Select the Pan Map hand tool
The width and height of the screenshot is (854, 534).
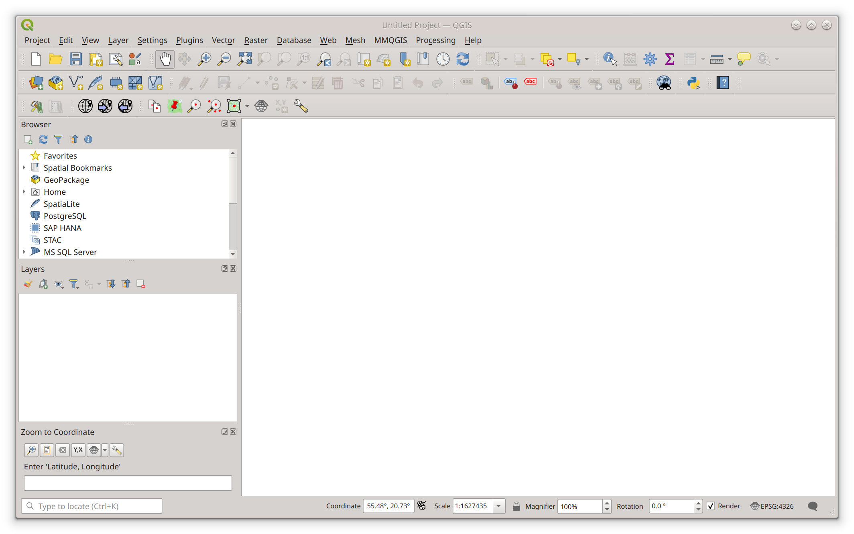[x=165, y=59]
